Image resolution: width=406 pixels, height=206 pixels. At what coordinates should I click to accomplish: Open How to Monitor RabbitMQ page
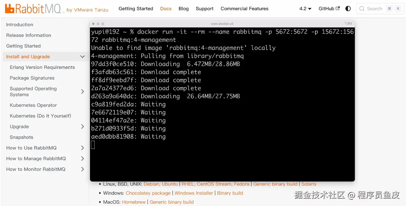(36, 169)
